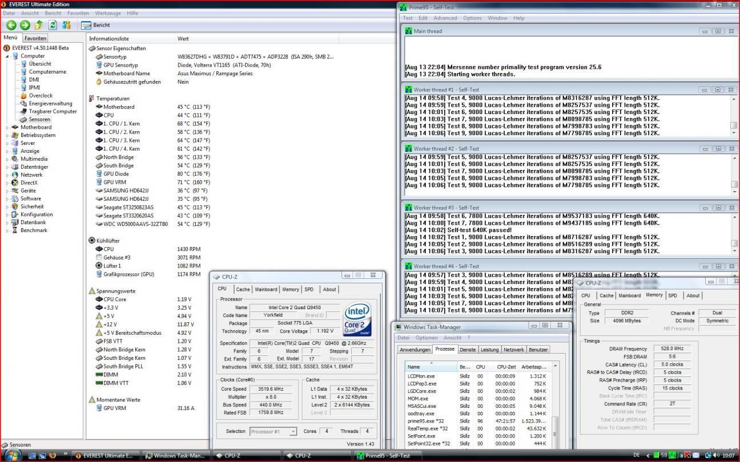
Task: Open the Overclock page in the tree
Action: click(41, 96)
